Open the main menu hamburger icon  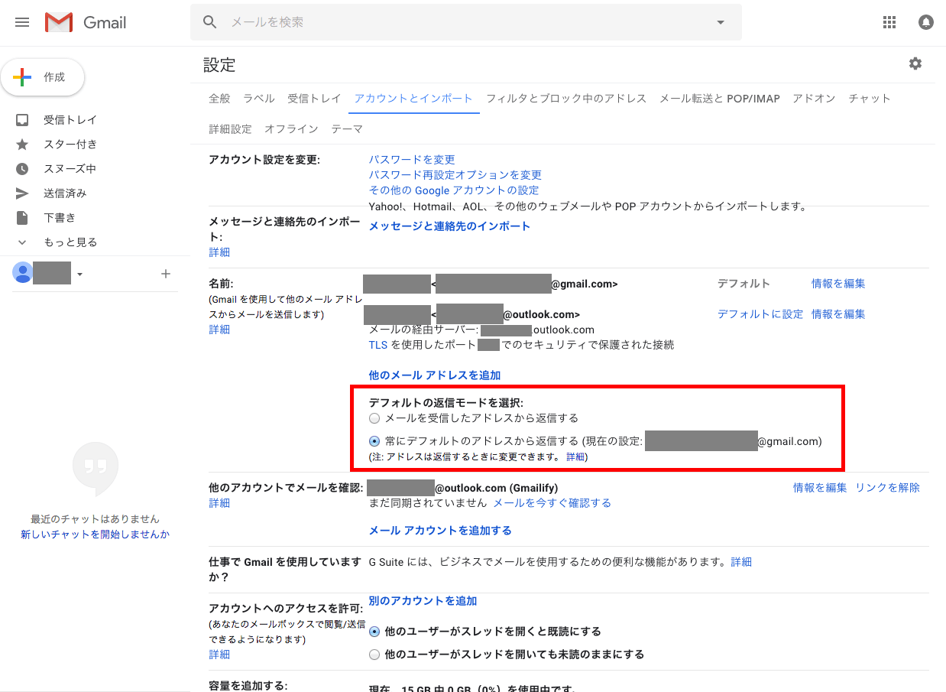coord(22,22)
